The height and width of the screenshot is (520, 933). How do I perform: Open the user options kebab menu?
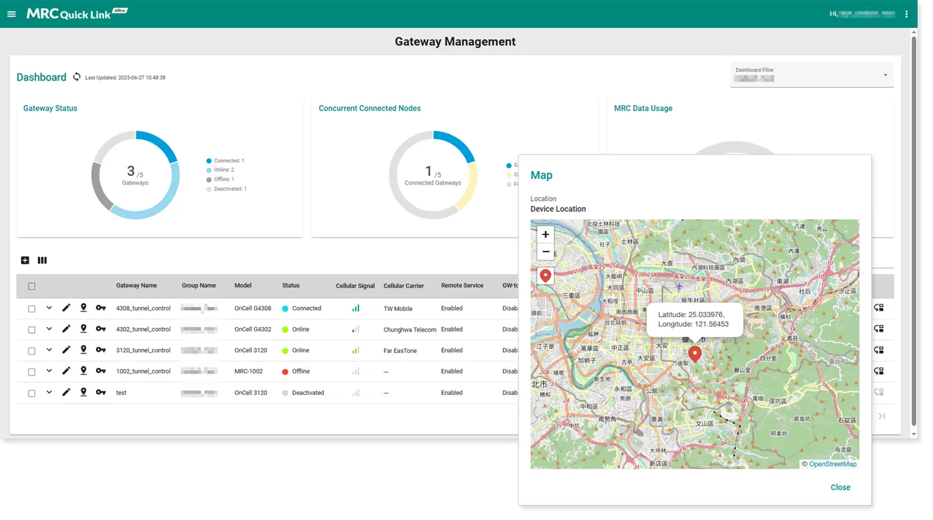pyautogui.click(x=906, y=14)
